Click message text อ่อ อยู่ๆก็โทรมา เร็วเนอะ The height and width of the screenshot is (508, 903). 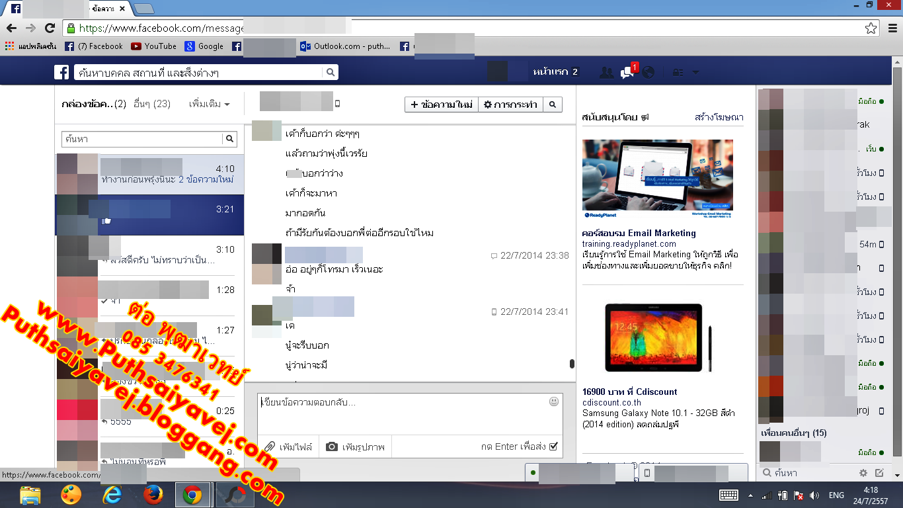click(x=334, y=269)
